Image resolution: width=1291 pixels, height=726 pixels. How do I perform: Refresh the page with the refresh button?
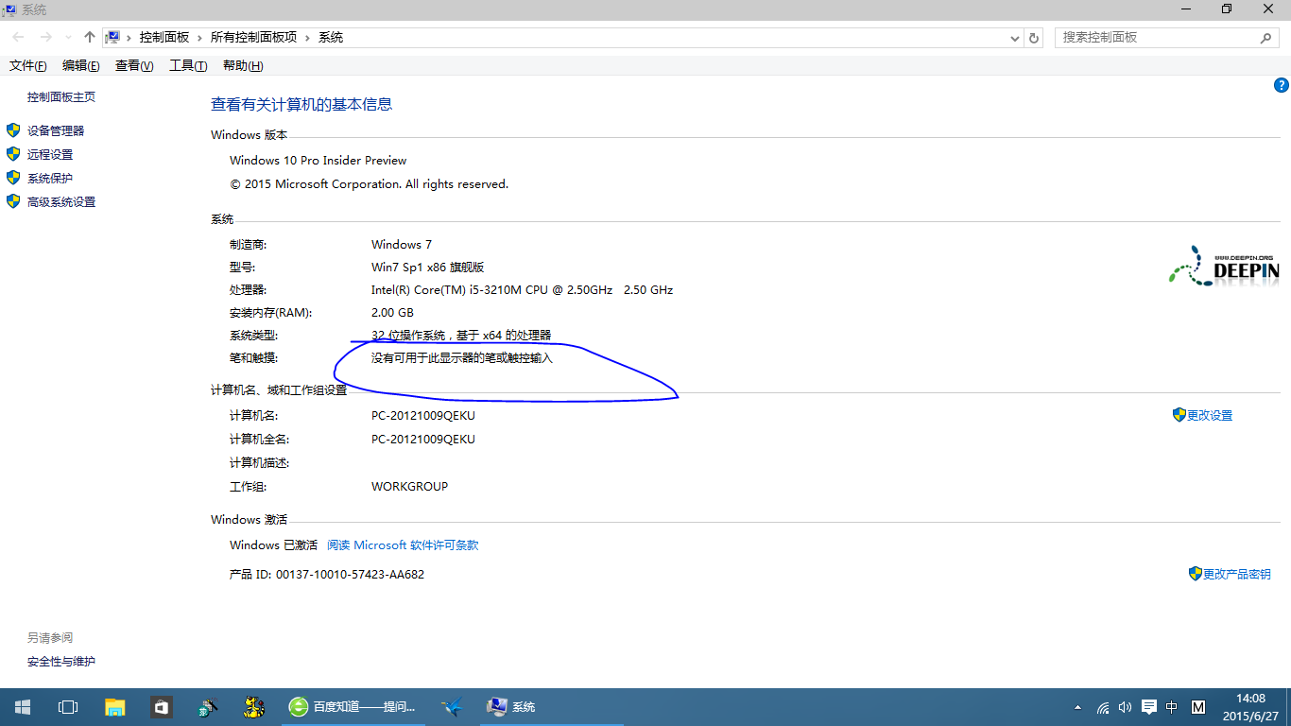(x=1034, y=38)
